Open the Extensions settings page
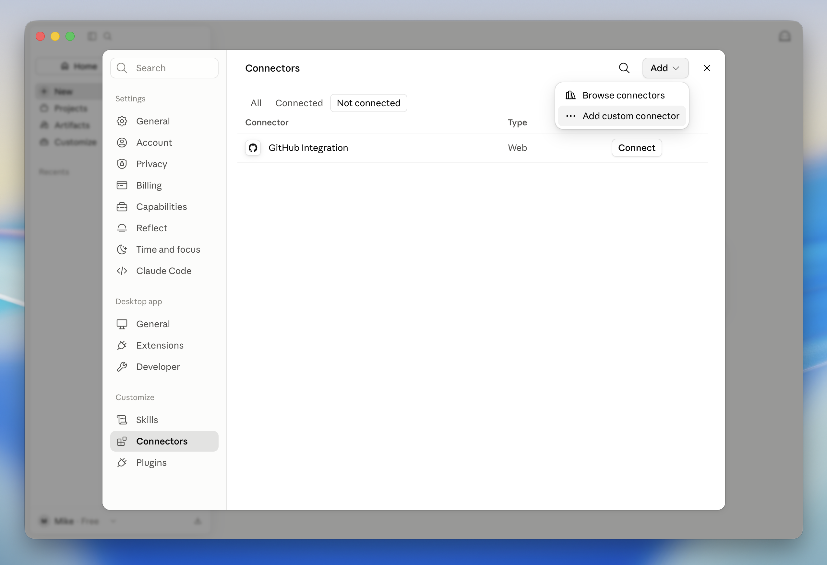This screenshot has height=565, width=827. pyautogui.click(x=164, y=345)
